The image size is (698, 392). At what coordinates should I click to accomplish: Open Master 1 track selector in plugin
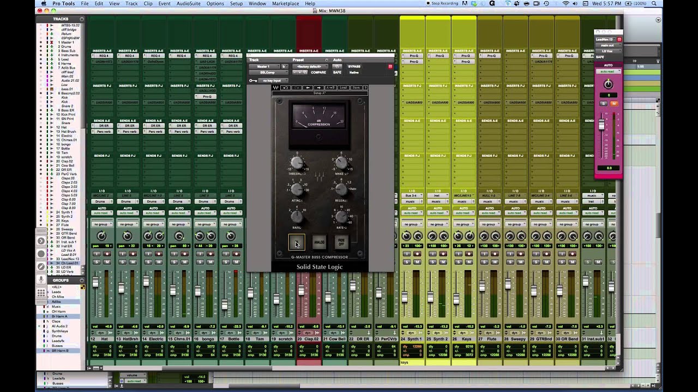point(264,66)
